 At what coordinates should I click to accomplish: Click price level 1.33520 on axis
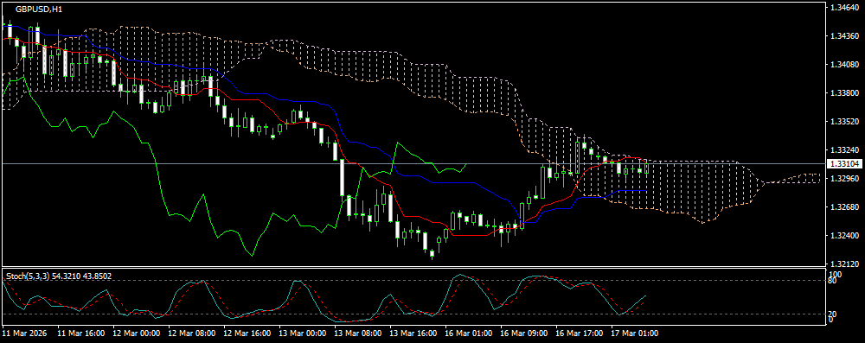[844, 121]
